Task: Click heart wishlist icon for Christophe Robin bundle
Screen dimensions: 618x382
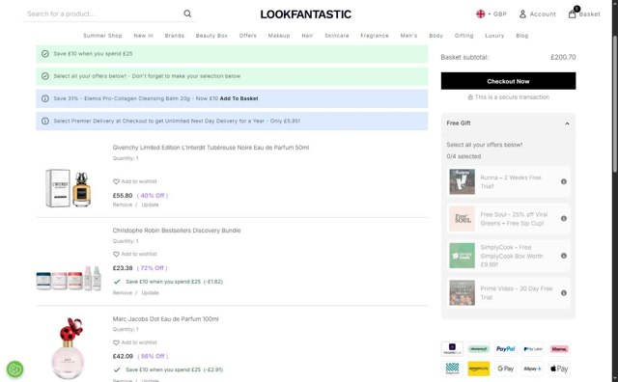Action: (116, 254)
